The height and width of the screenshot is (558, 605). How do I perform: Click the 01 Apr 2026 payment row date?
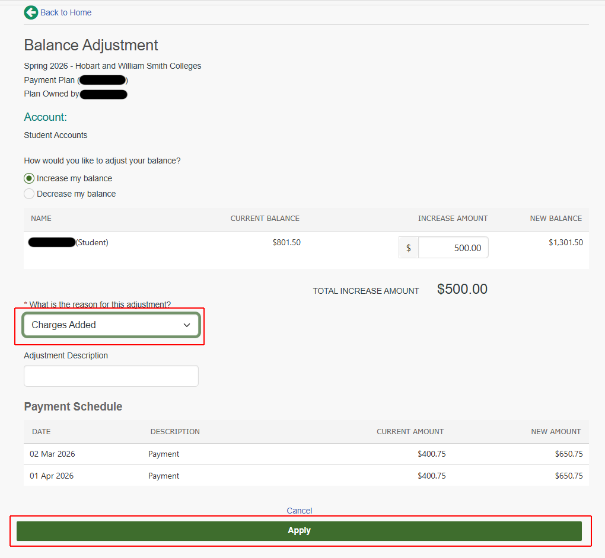52,476
